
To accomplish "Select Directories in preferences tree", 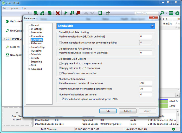I will tap(37, 33).
